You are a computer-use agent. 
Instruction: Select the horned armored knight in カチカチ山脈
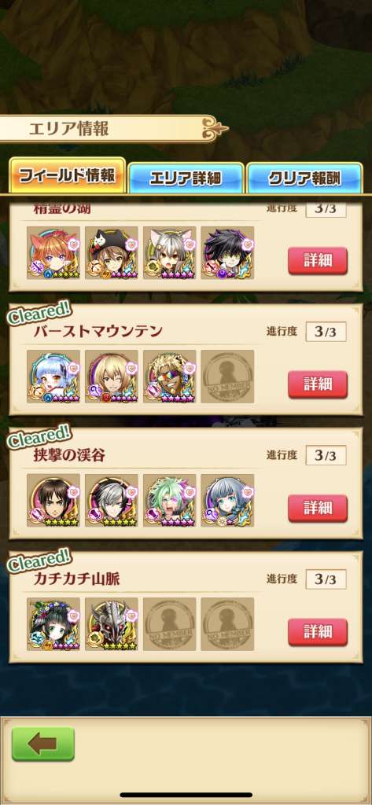pyautogui.click(x=112, y=623)
